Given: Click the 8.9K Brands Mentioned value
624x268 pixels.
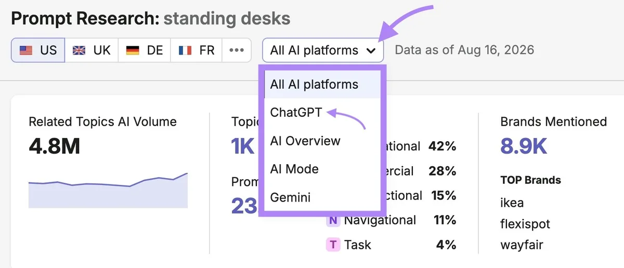Looking at the screenshot, I should pos(524,147).
